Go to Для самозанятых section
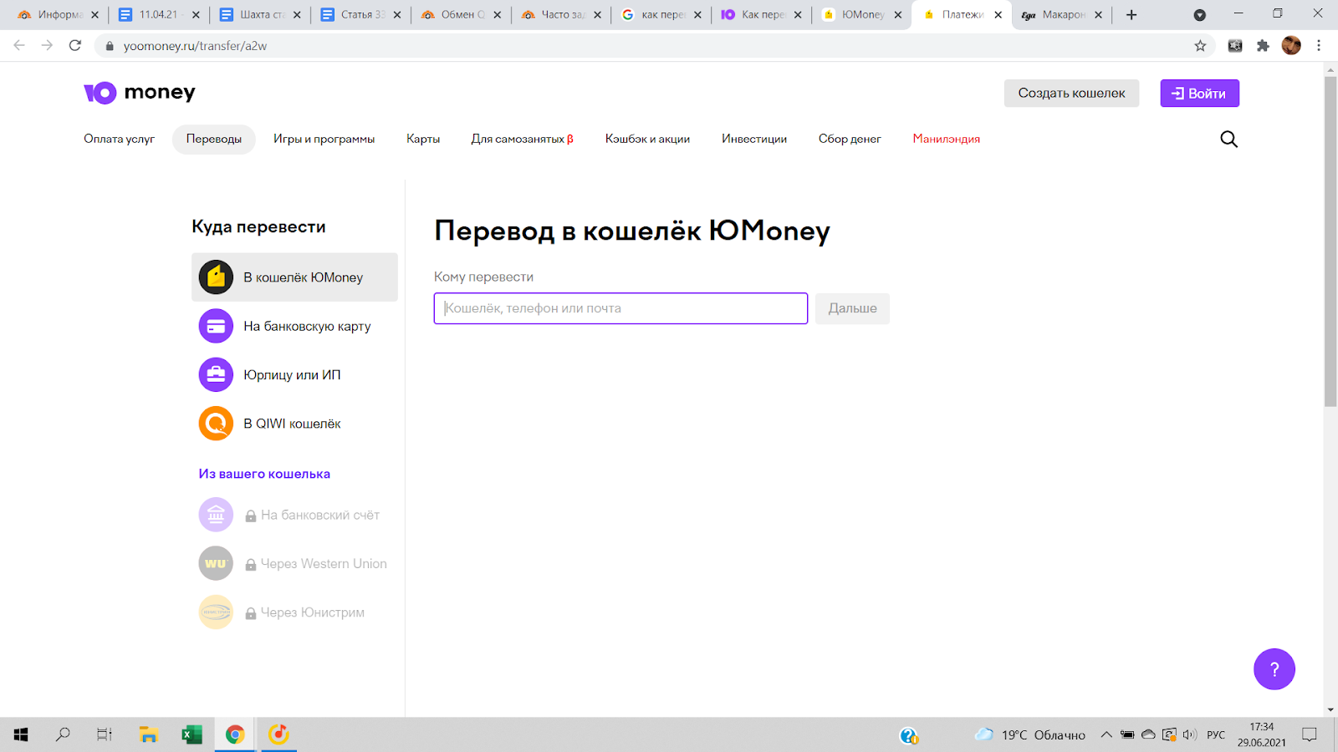The image size is (1338, 752). [522, 139]
